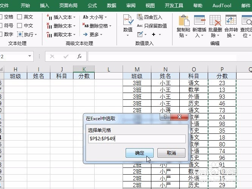Expand the 执行 dropdown arrow
The width and height of the screenshot is (252, 189).
tap(36, 34)
